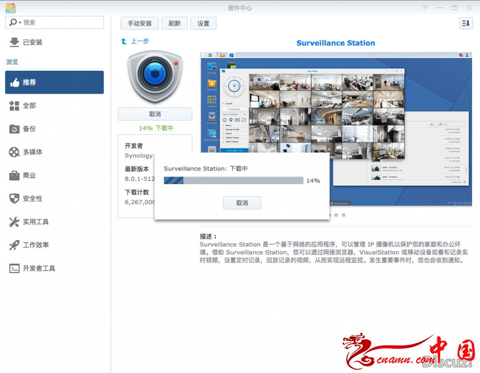This screenshot has height=373, width=480.
Task: Open the Security (安全性) shield icon
Action: coord(15,199)
